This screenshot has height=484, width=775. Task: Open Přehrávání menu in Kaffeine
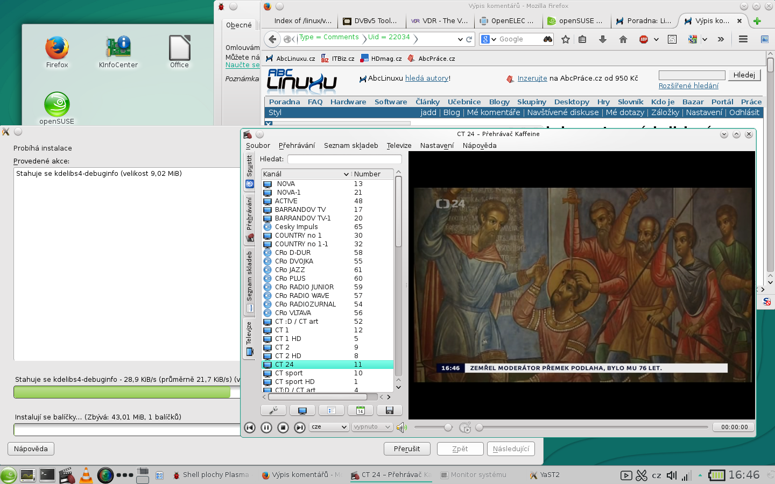tap(297, 146)
